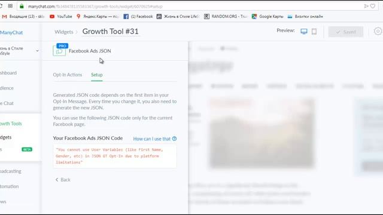The width and height of the screenshot is (383, 215).
Task: Click the Widgets breadcrumb link
Action: (64, 32)
